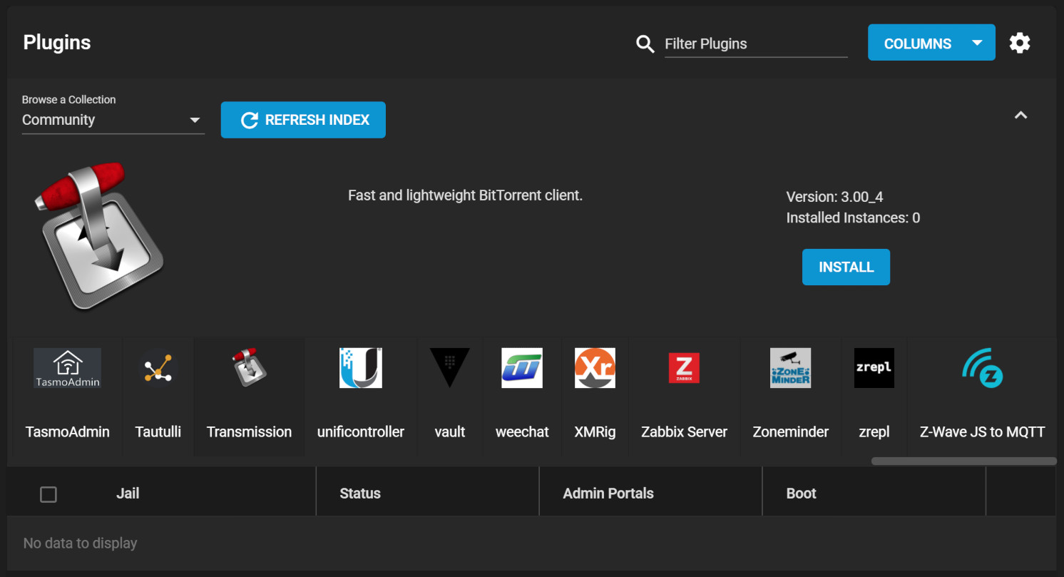
Task: Click the No data to display message
Action: [x=80, y=543]
